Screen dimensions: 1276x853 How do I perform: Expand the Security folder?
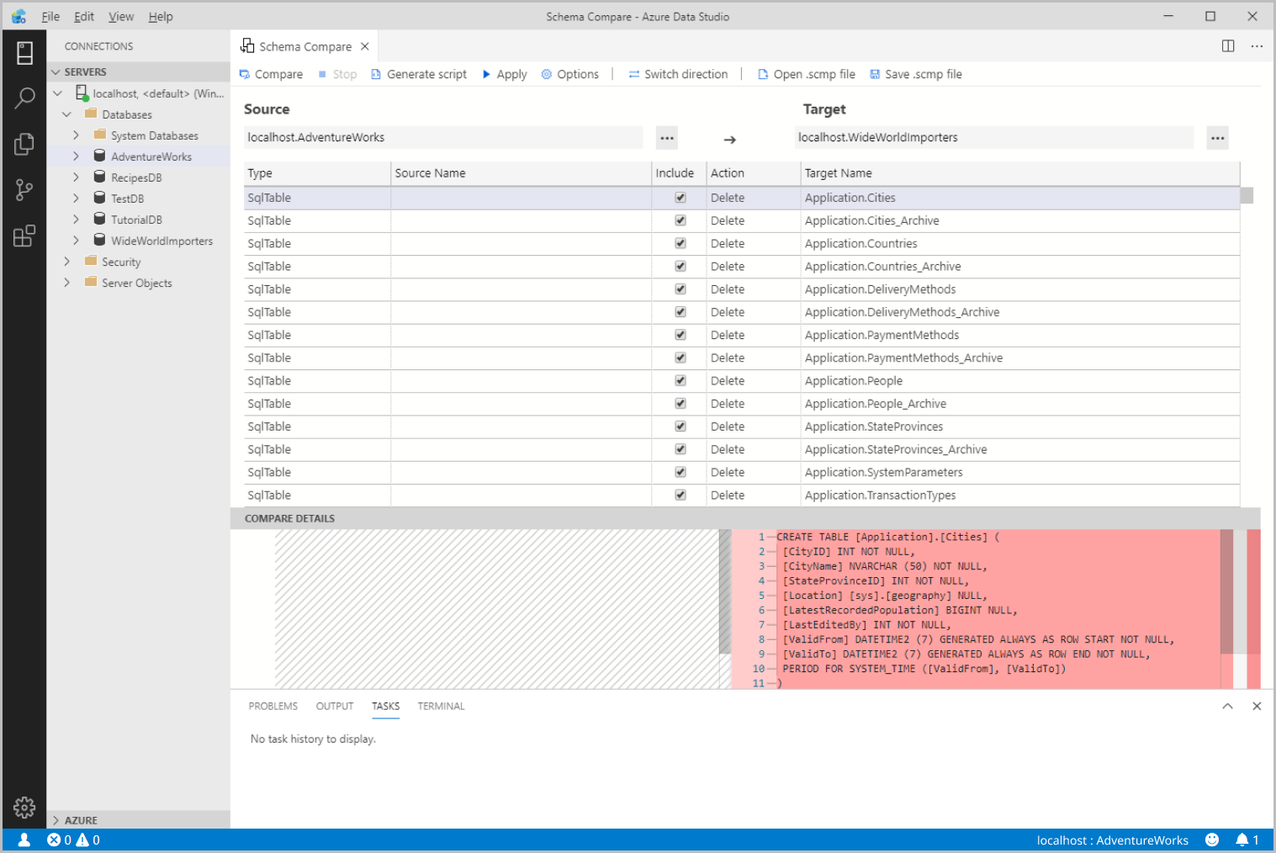point(67,262)
